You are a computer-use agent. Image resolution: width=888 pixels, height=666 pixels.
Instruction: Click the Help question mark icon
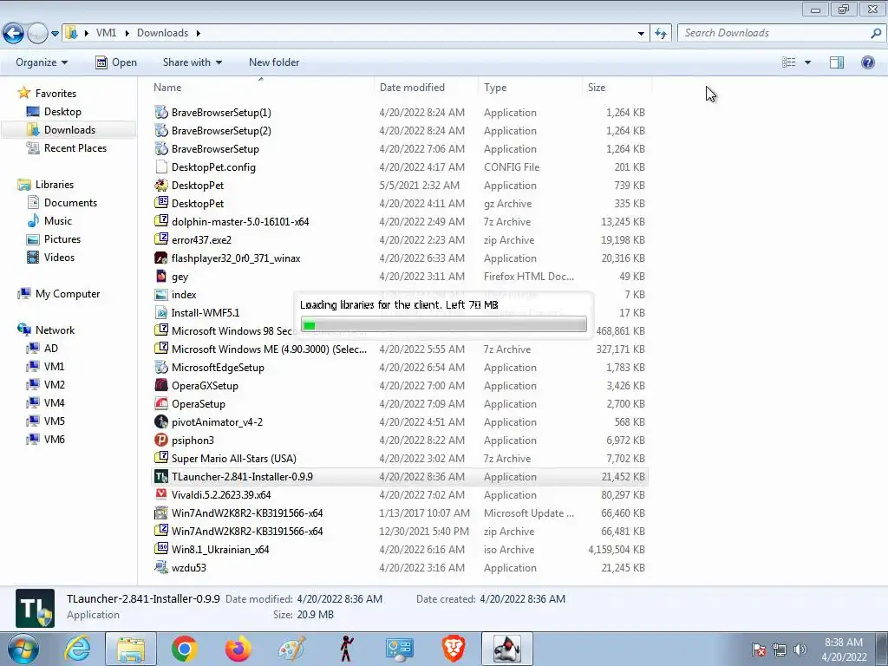[x=867, y=62]
